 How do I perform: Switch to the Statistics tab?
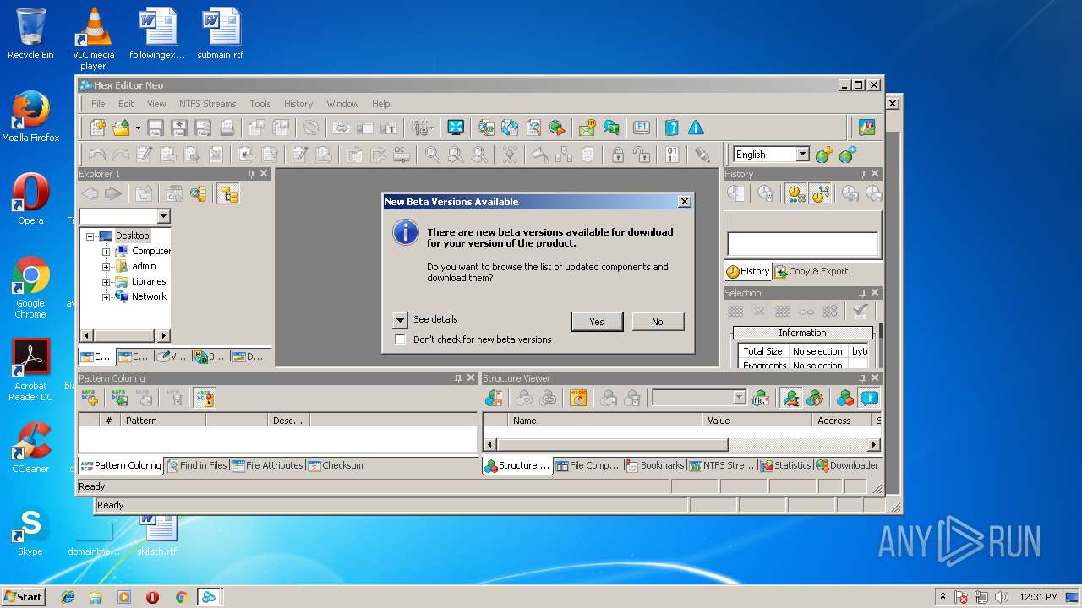[x=785, y=465]
